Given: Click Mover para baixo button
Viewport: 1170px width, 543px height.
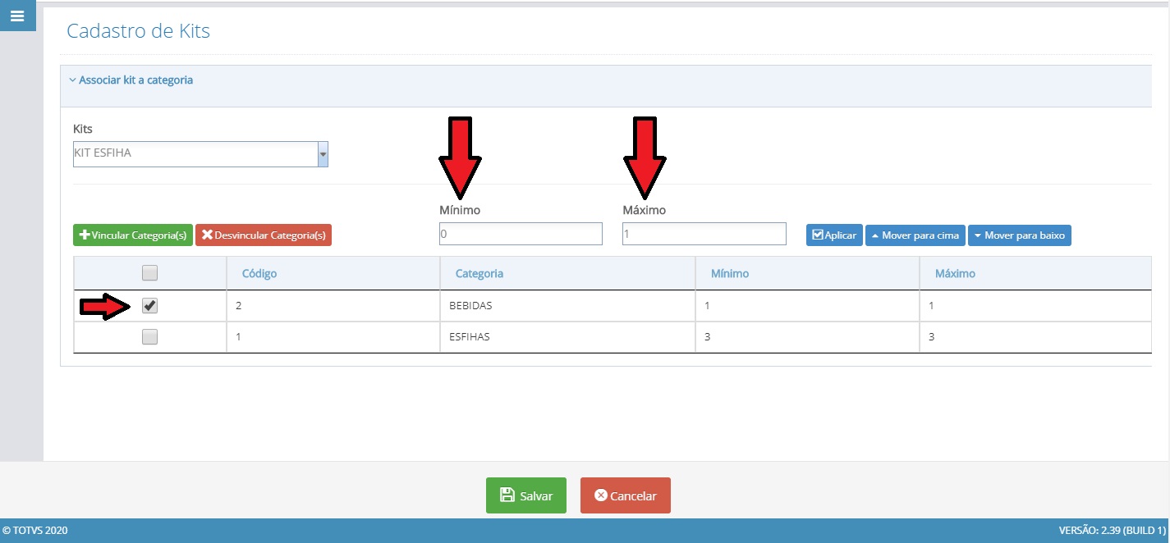Looking at the screenshot, I should click(1019, 235).
